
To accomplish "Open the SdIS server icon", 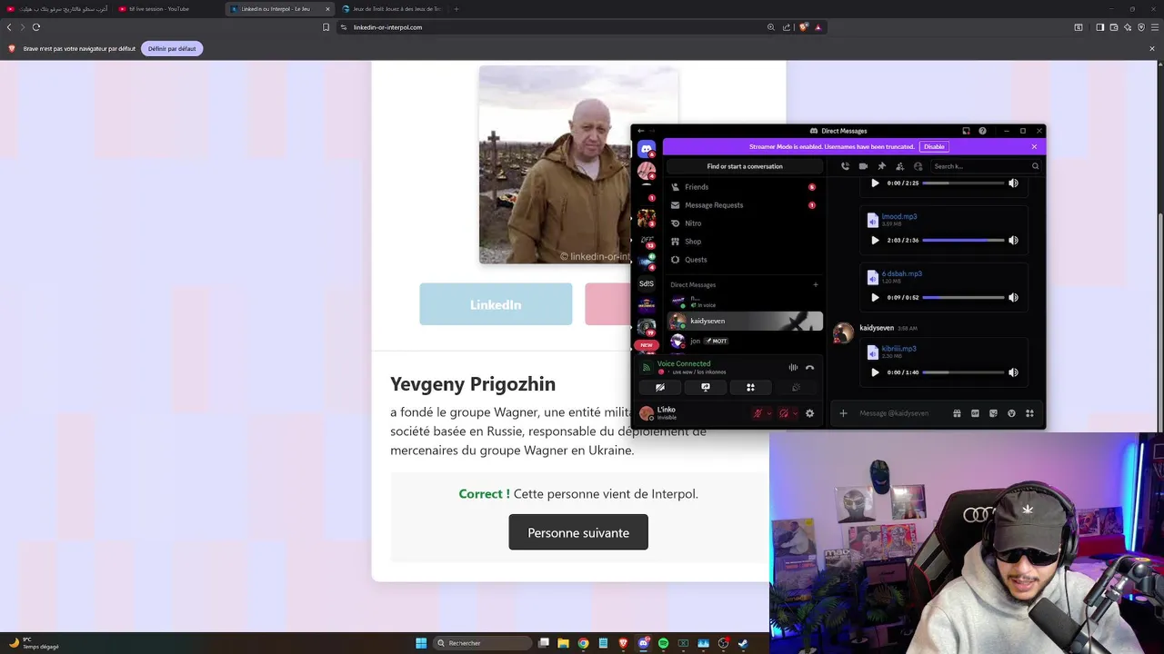I will 647,283.
